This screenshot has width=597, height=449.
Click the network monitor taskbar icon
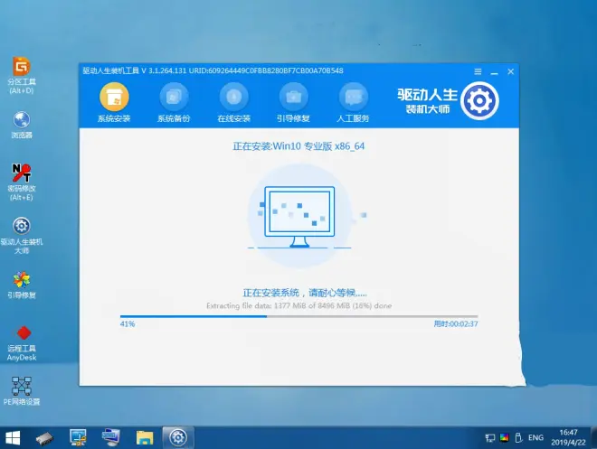(78, 437)
